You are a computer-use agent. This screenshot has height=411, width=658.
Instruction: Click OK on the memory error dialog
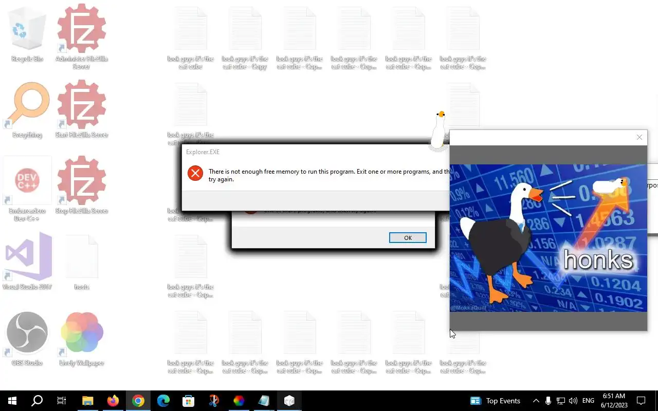408,238
